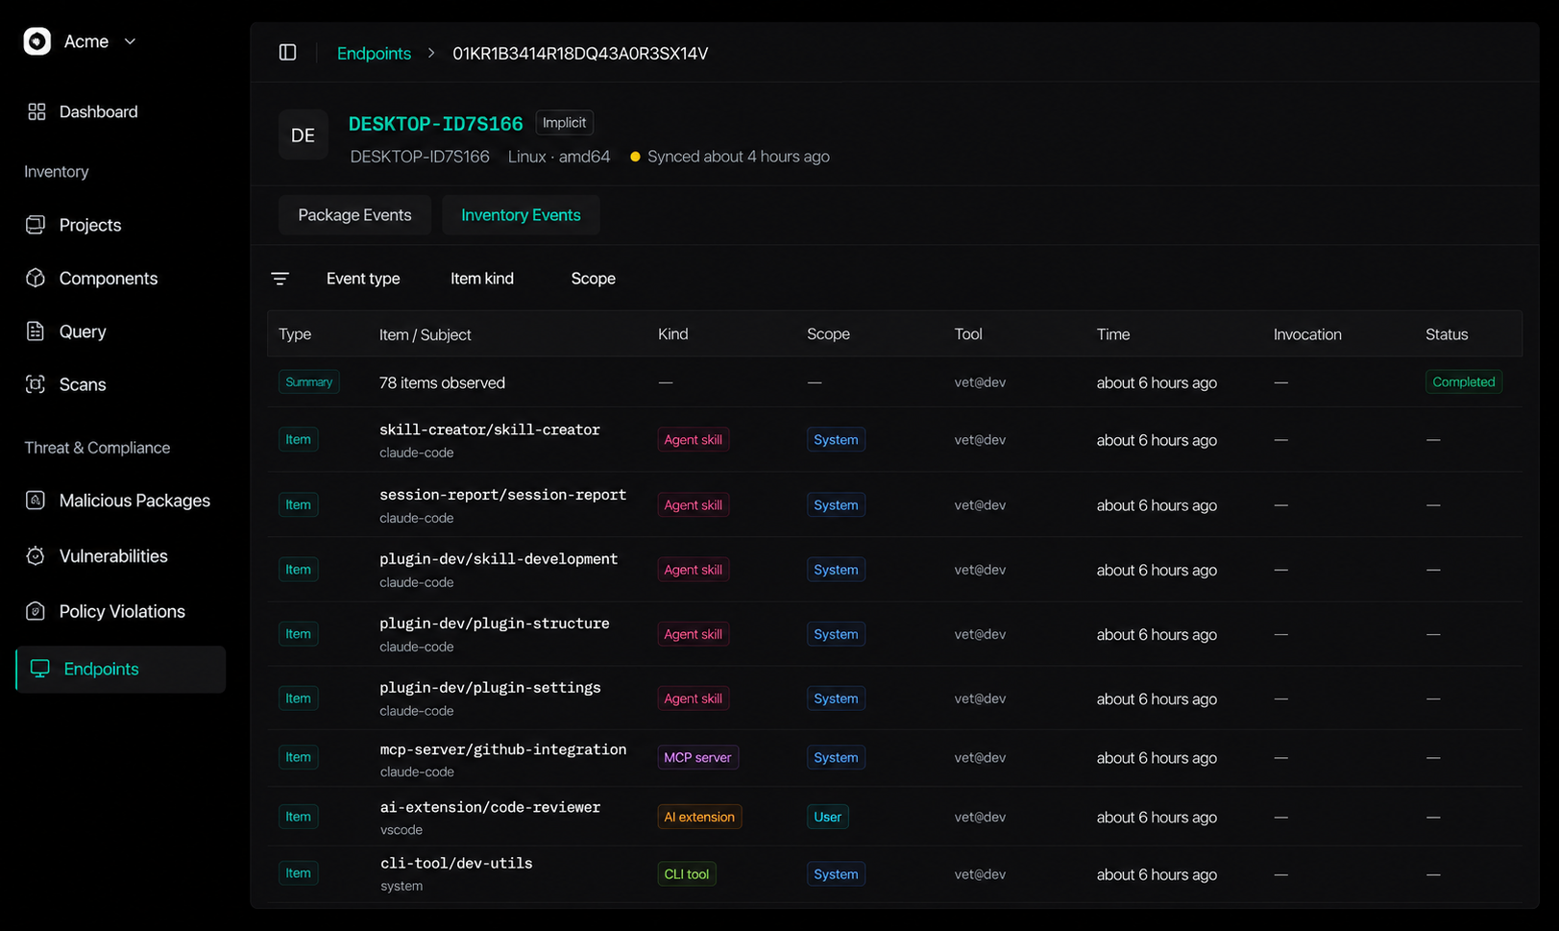
Task: Click the Invocation column header
Action: click(x=1307, y=334)
